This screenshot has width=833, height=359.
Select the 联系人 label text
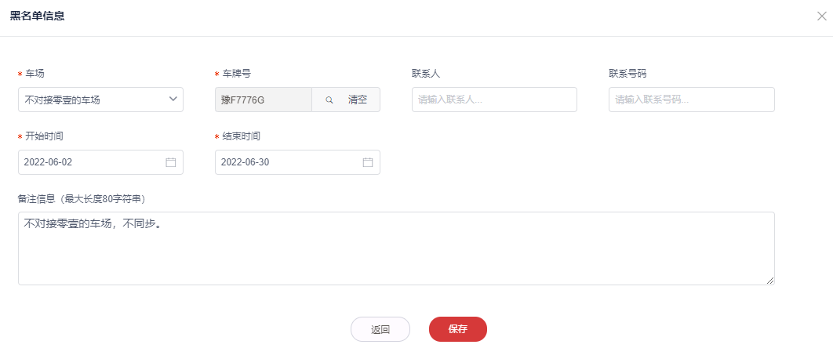pos(426,74)
